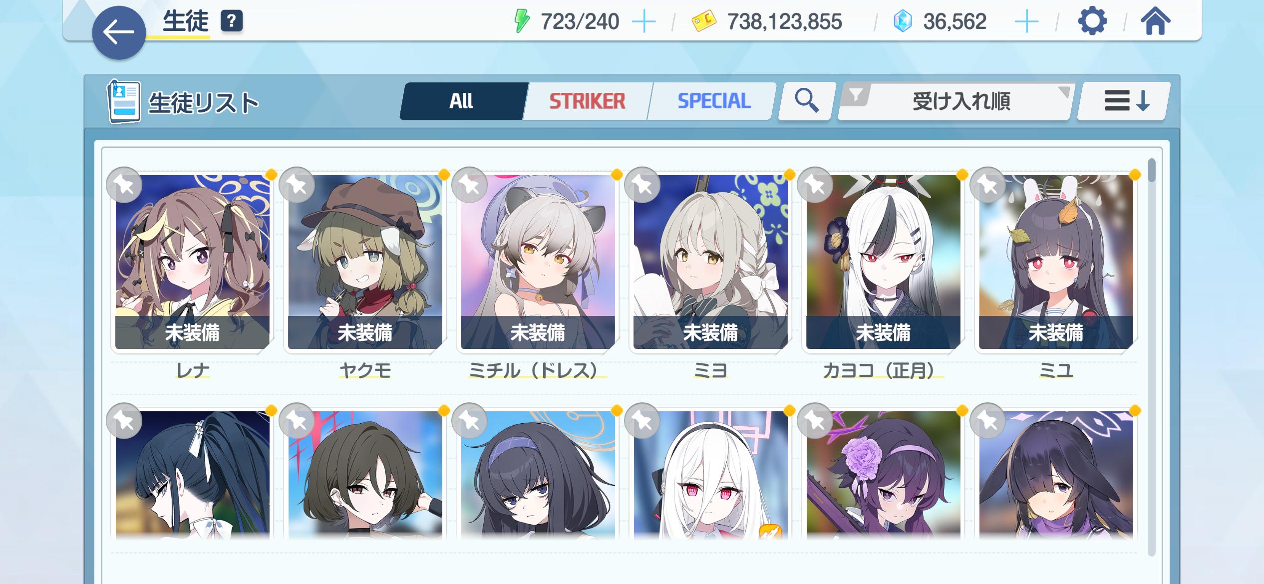Pin the ミユ student card

tap(988, 185)
